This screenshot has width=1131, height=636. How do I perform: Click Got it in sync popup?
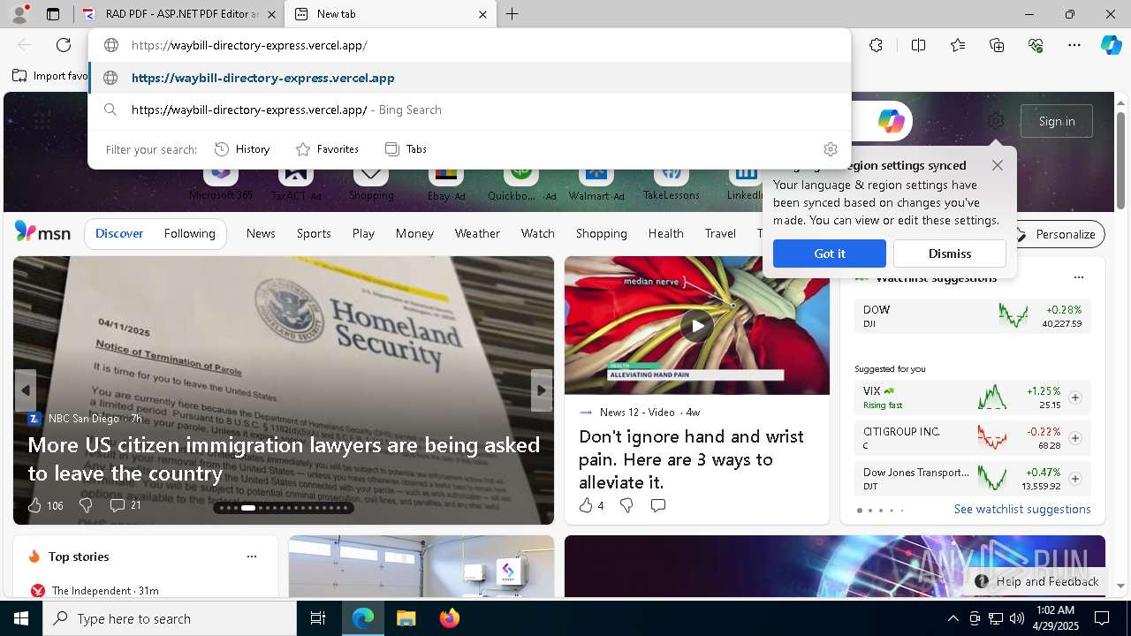[830, 254]
